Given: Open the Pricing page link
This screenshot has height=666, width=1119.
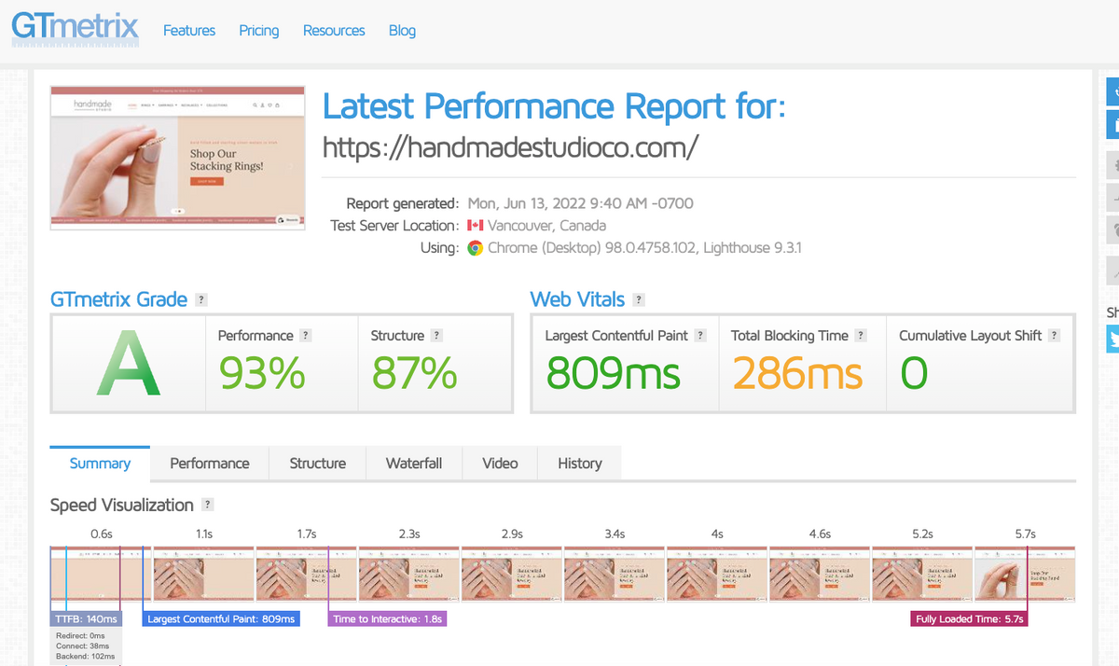Looking at the screenshot, I should tap(258, 31).
